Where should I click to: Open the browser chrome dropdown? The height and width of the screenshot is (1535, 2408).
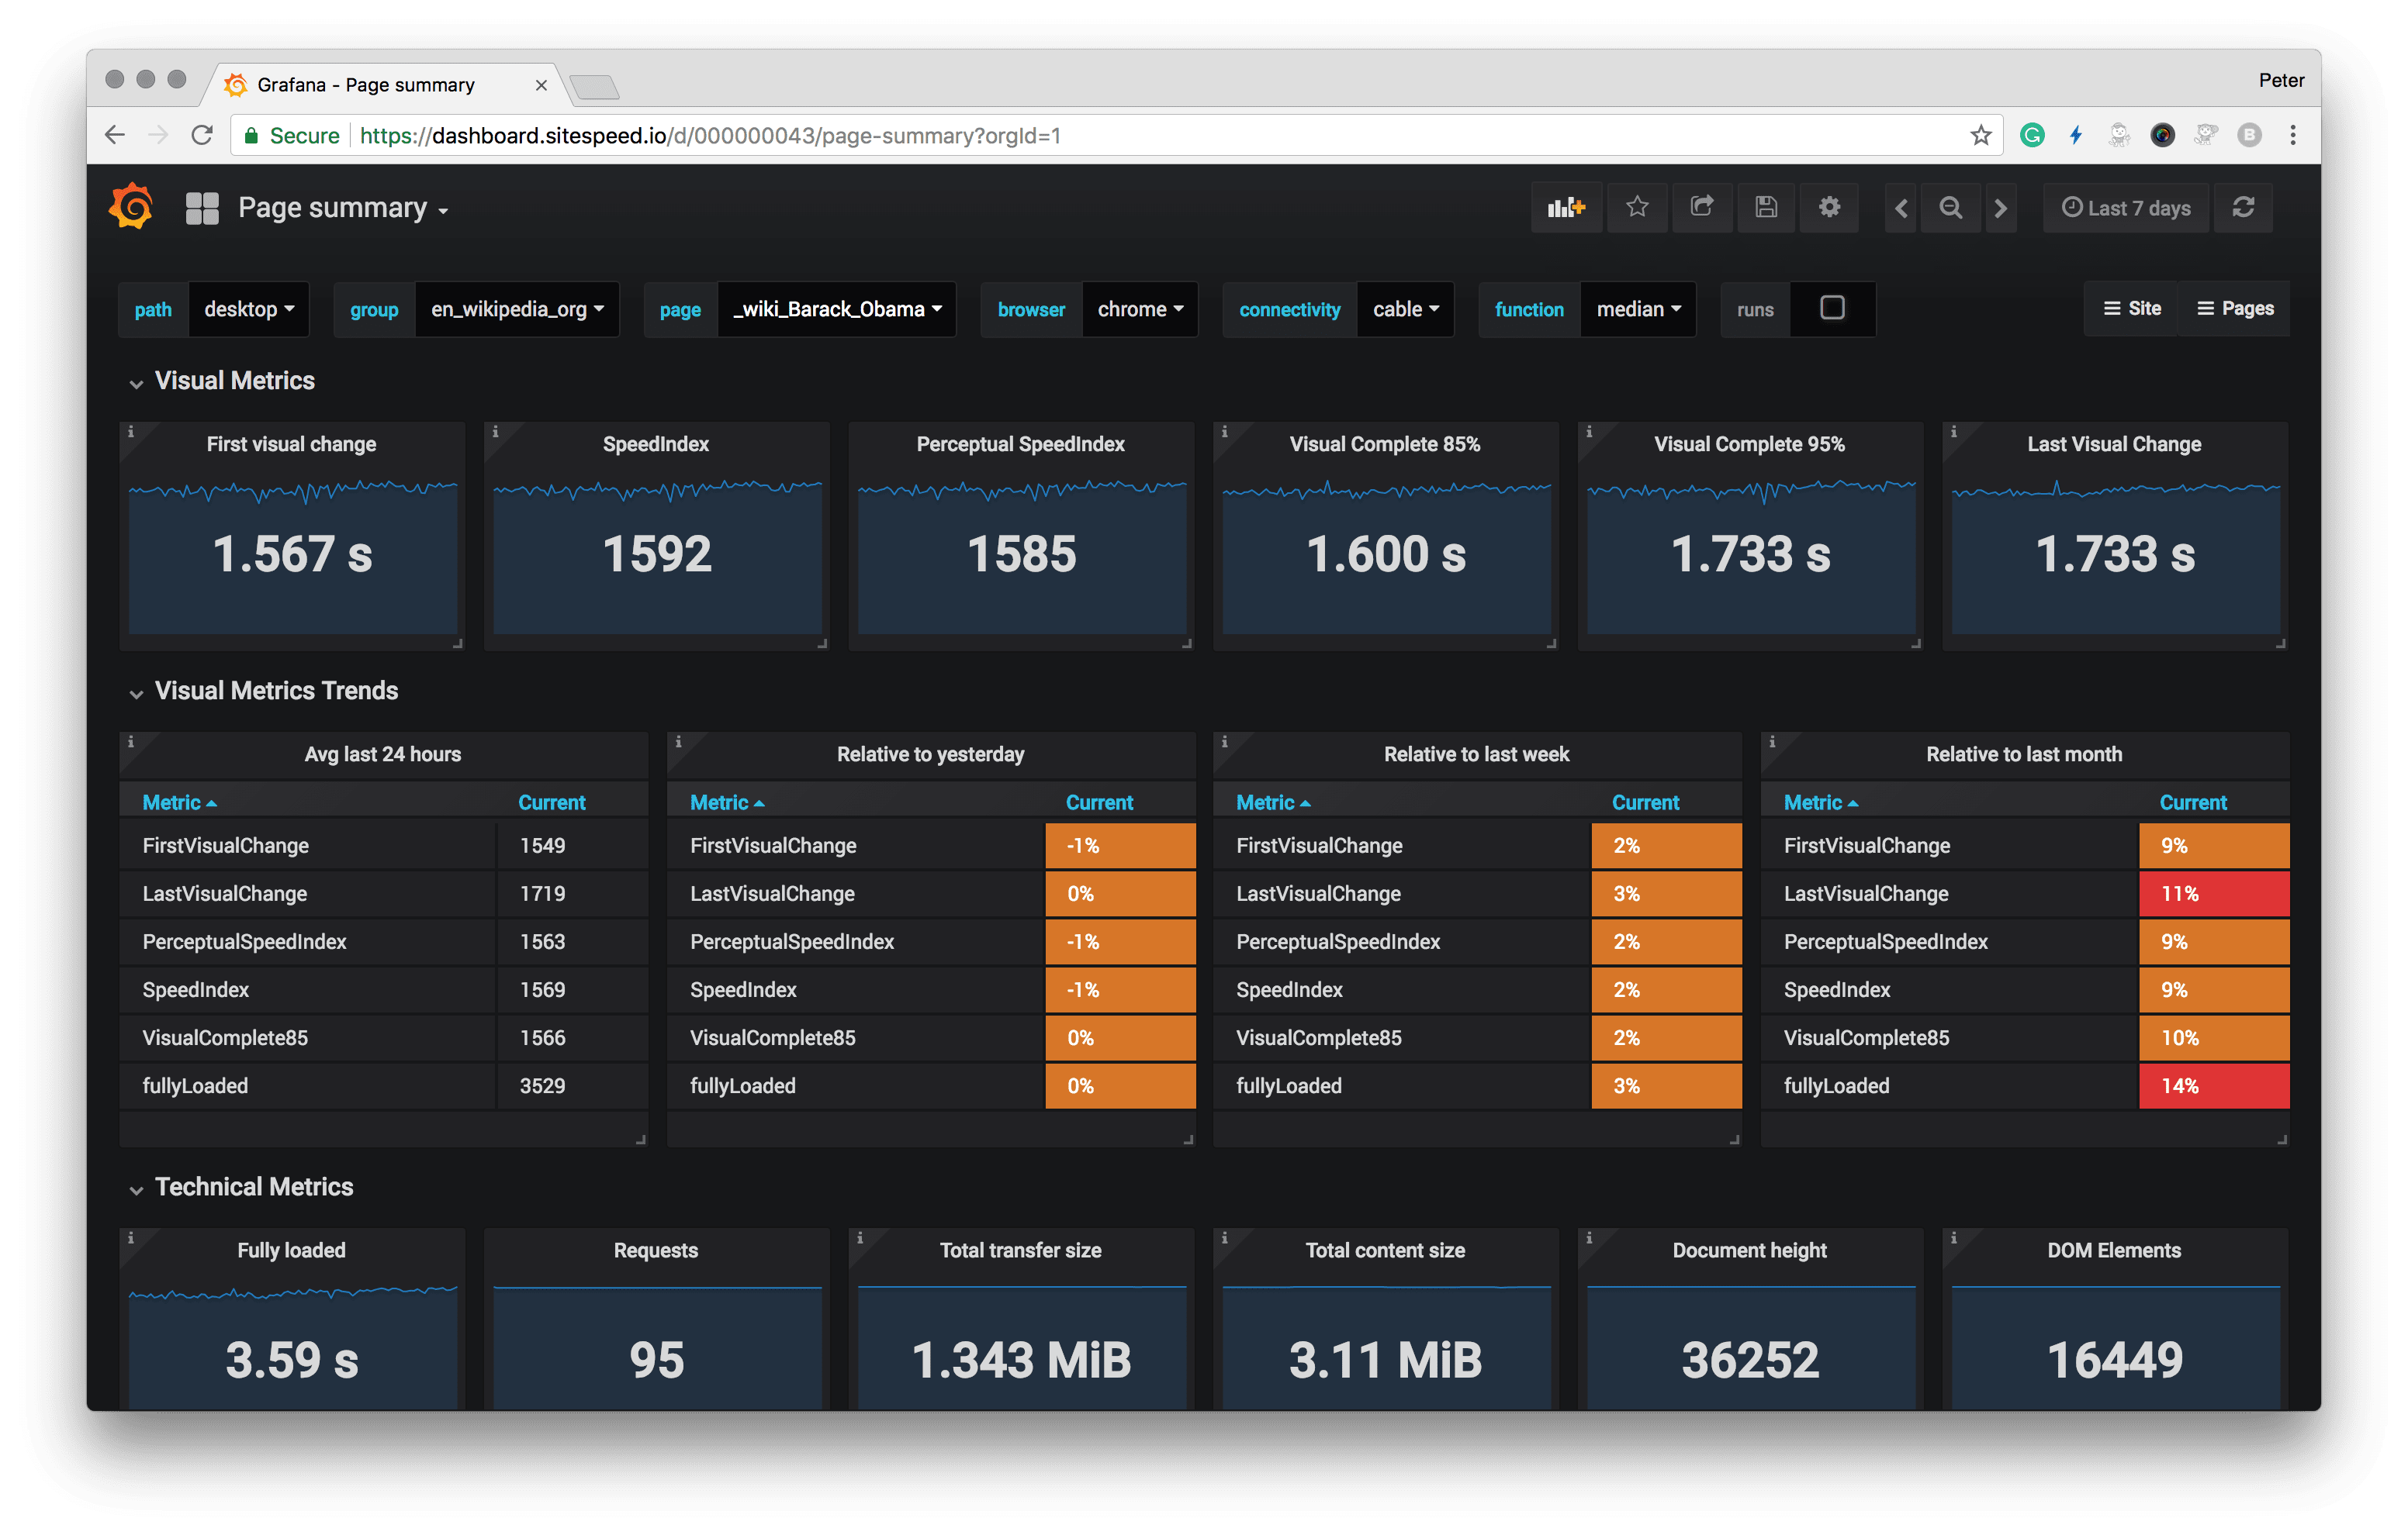1140,310
